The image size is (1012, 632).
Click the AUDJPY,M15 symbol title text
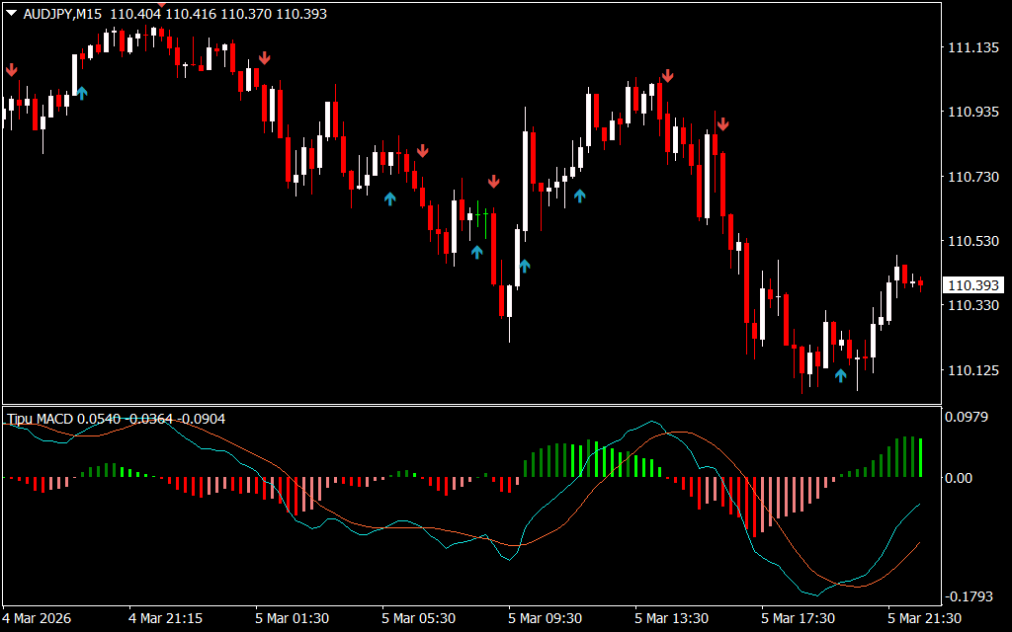click(x=61, y=14)
